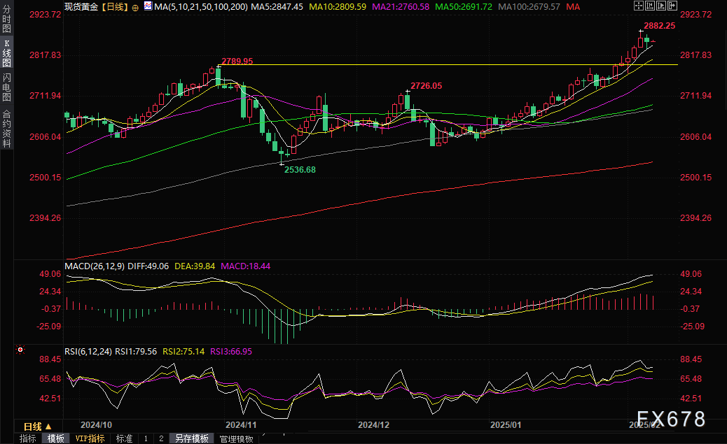Click the RSI(6,12,24) indicator label

[89, 351]
